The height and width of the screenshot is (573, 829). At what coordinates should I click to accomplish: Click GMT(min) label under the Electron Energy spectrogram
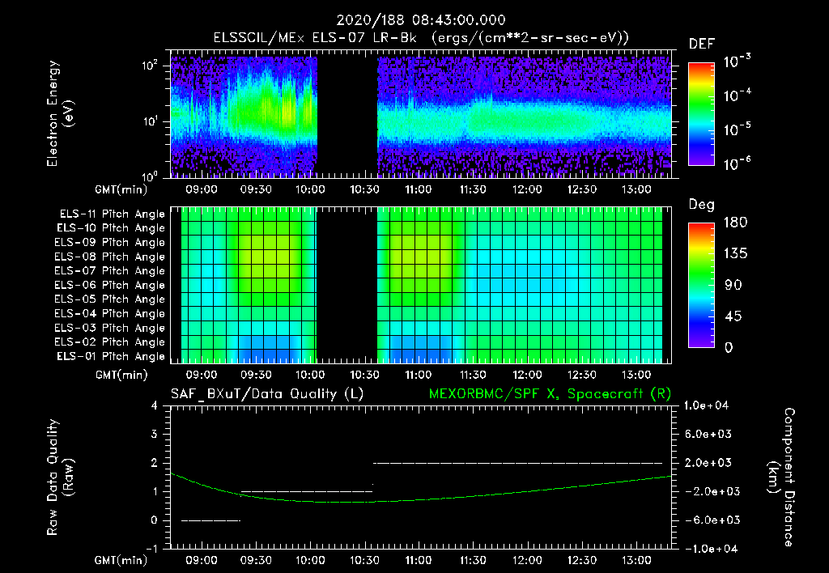[121, 189]
